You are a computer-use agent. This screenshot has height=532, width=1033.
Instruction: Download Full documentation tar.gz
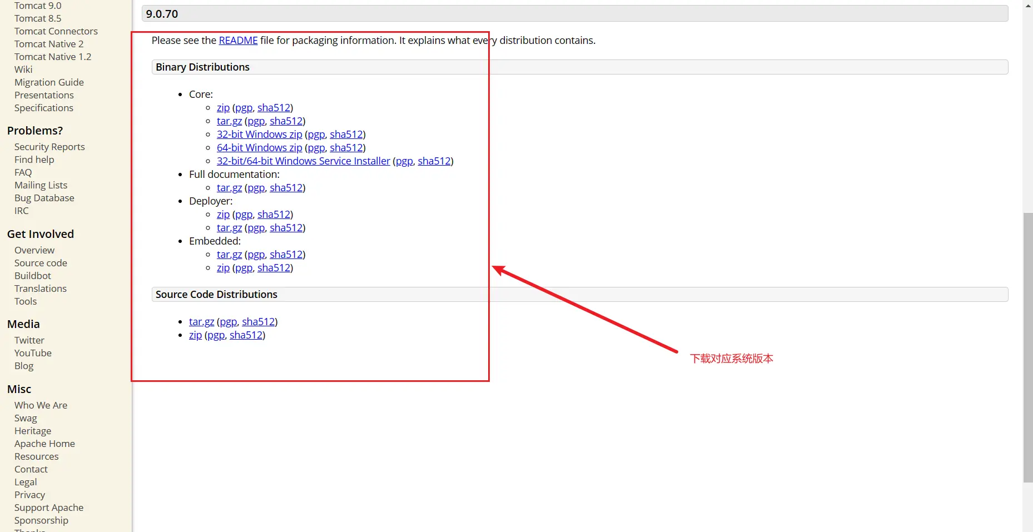[x=229, y=188]
